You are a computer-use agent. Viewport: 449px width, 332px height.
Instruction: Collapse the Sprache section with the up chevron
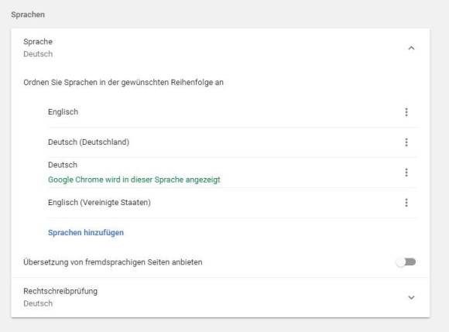(411, 48)
